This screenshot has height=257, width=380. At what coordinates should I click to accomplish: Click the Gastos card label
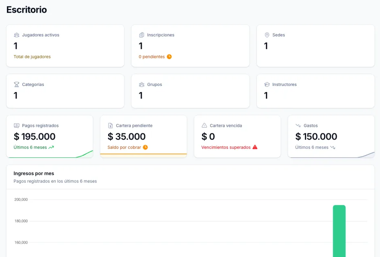point(311,126)
